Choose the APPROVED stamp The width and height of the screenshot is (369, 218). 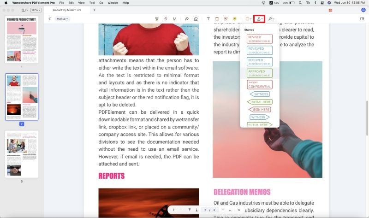260,73
